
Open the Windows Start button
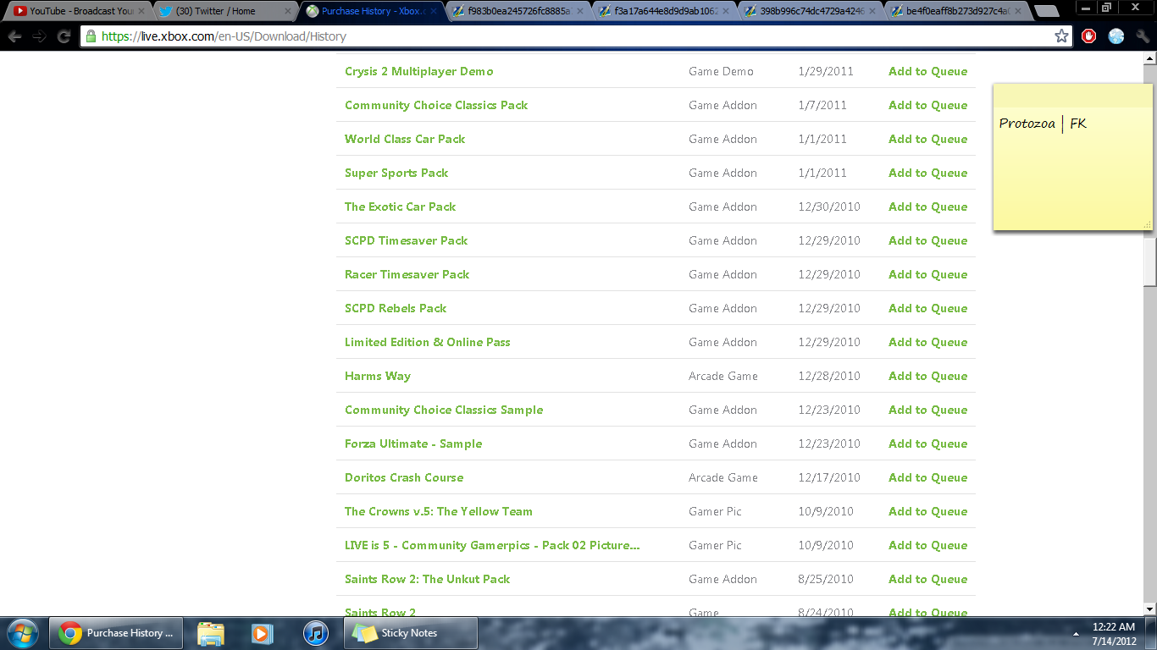(22, 633)
